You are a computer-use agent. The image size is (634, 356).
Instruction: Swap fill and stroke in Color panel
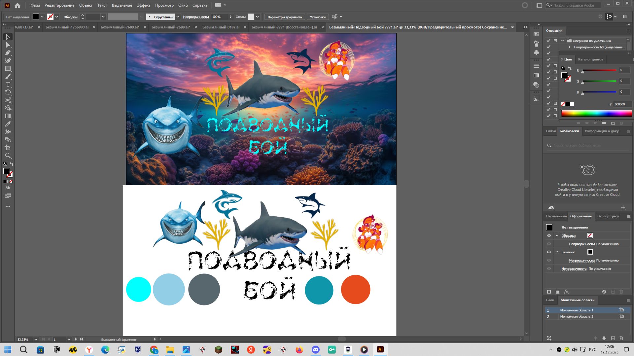[570, 68]
